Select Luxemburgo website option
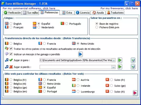 [78, 91]
